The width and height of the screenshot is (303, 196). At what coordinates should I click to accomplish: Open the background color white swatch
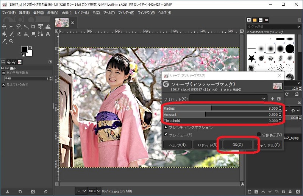point(30,53)
